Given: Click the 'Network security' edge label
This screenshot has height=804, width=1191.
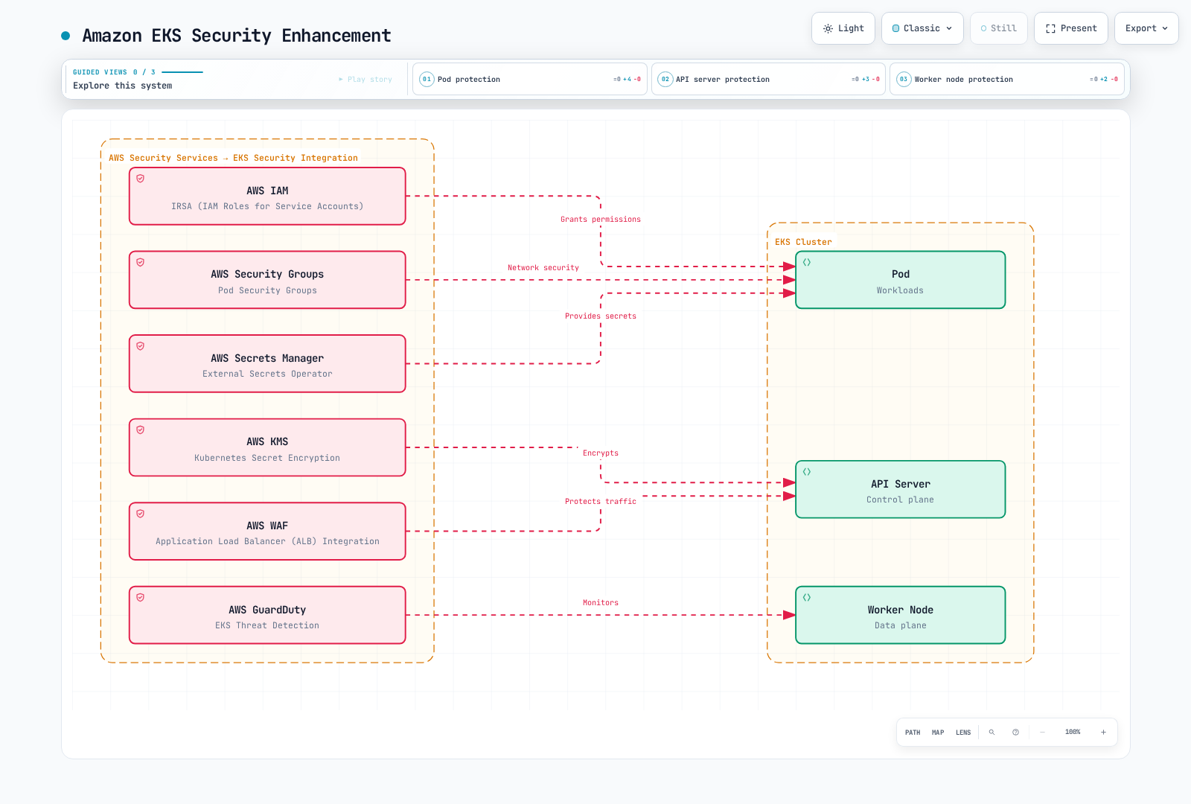Looking at the screenshot, I should click(543, 268).
